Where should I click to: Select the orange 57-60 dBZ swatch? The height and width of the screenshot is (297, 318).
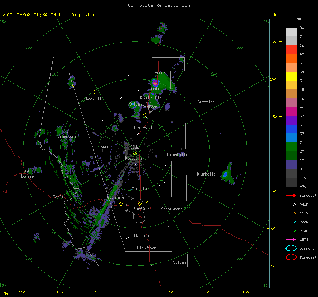pos(291,58)
